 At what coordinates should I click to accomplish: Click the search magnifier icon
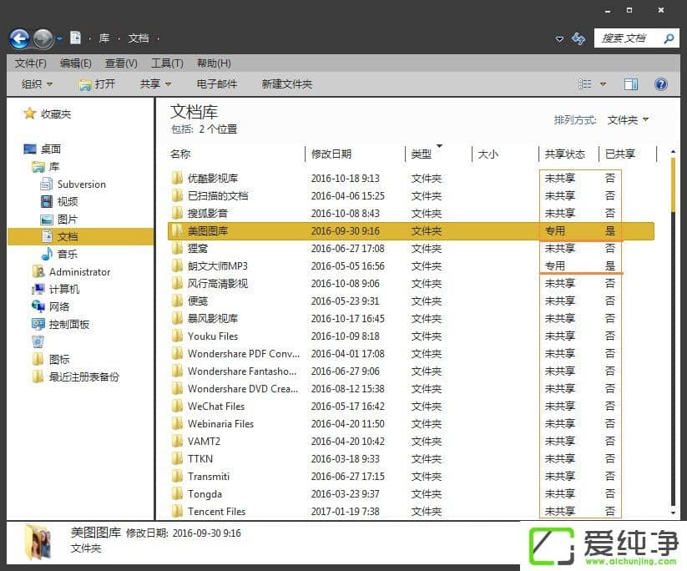click(x=668, y=38)
